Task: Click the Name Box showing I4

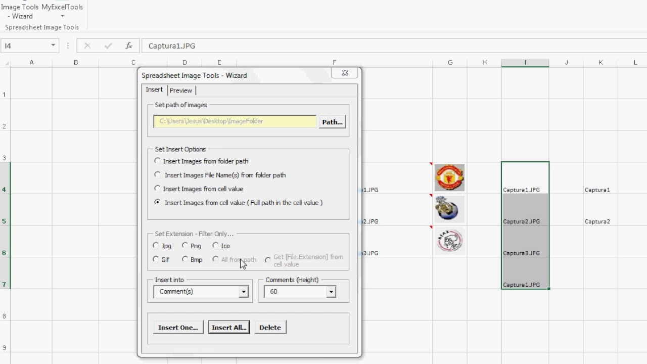Action: [25, 45]
